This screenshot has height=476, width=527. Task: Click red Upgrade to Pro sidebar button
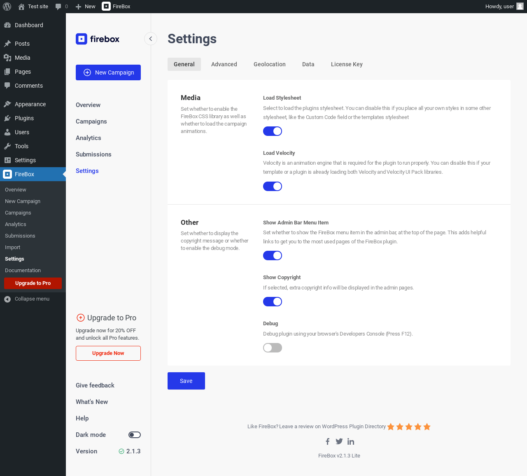click(x=33, y=283)
